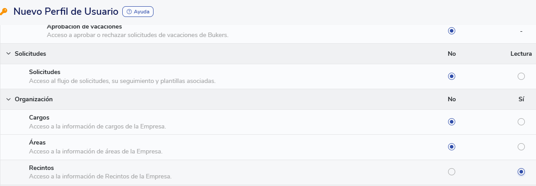Select No for Áreas access
536x186 pixels.
pos(452,147)
